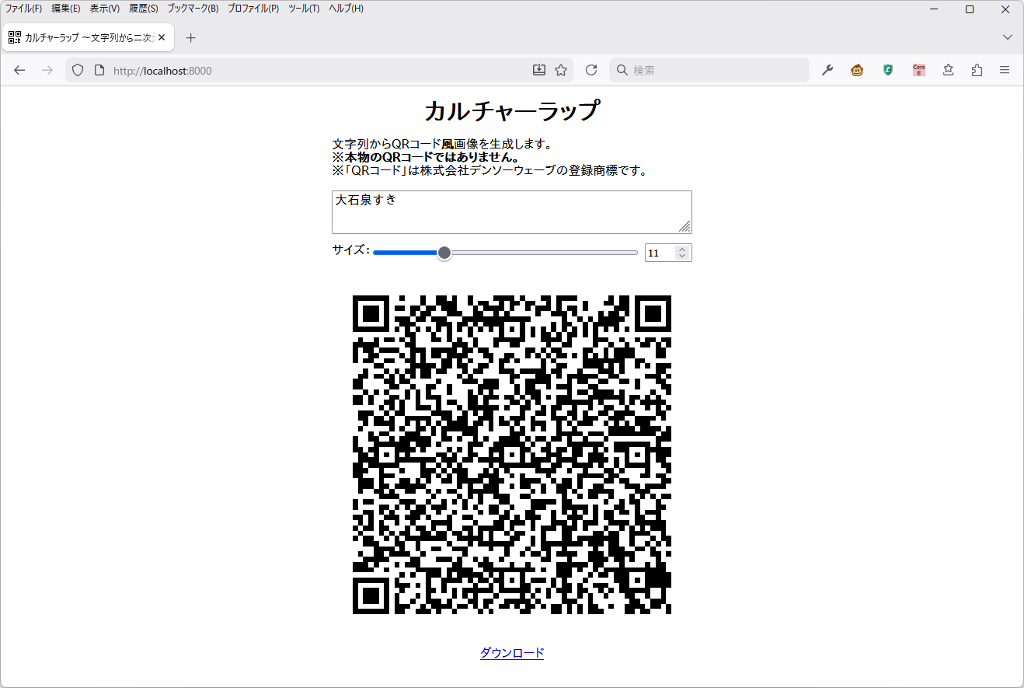Click the CorsE extension icon
Image resolution: width=1024 pixels, height=688 pixels.
point(918,70)
